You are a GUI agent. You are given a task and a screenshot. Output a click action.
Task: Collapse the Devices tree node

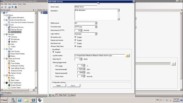point(4,34)
